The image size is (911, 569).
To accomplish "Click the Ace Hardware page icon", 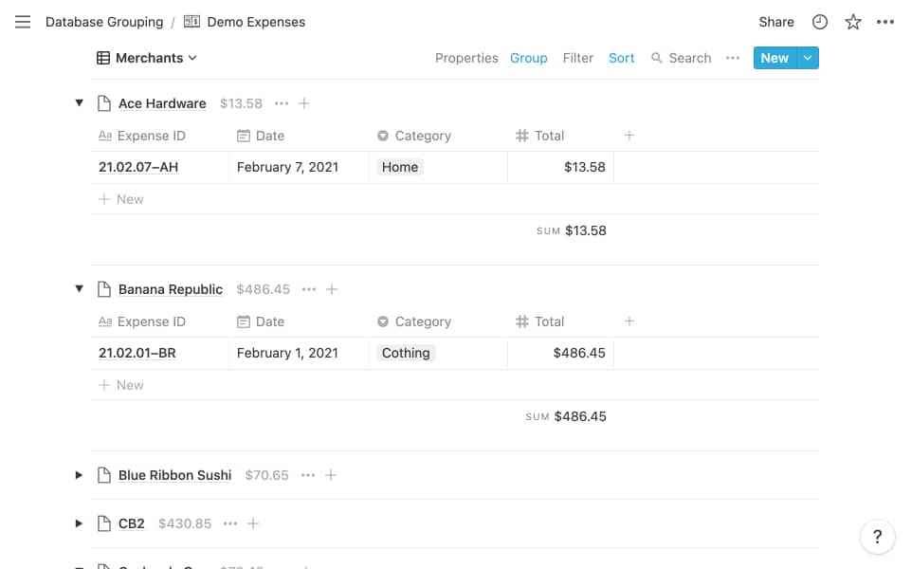I will (104, 103).
